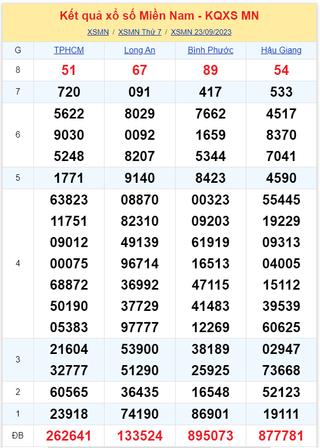Image resolution: width=320 pixels, height=448 pixels.
Task: Click prize 3 number 73668
Action: 281,370
